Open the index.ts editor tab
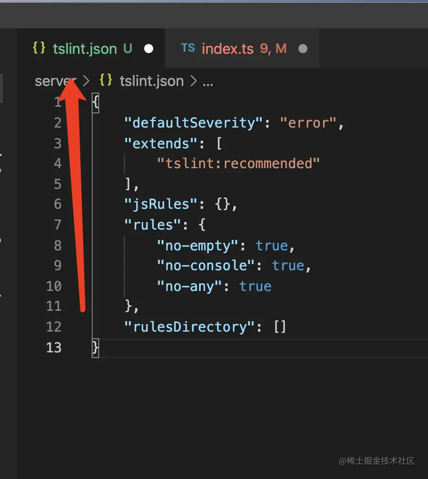This screenshot has height=479, width=428. click(x=242, y=49)
